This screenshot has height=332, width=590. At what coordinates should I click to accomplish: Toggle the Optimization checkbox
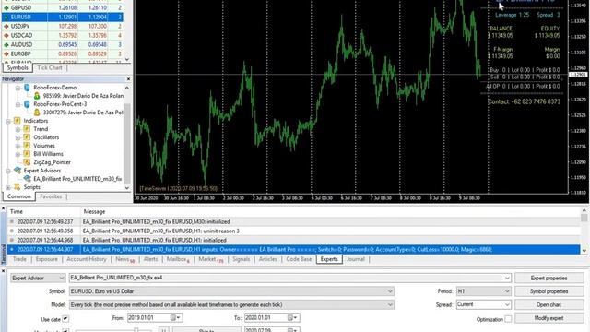coord(508,319)
